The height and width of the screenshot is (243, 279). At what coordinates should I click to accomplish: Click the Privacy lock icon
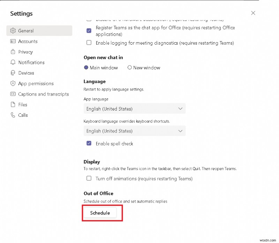point(13,52)
